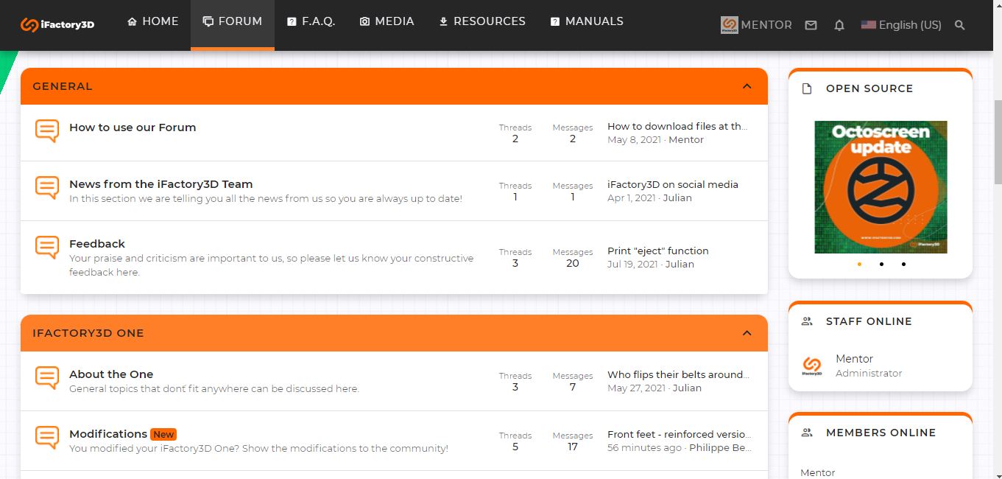This screenshot has height=479, width=1002.
Task: Click the Modifications forum speech bubble icon
Action: 47,437
